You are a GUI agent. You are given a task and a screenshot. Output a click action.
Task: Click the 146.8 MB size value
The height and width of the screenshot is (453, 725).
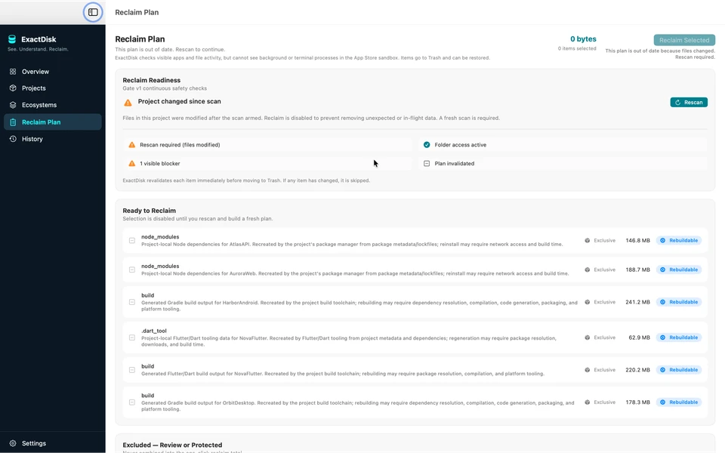[x=637, y=240]
